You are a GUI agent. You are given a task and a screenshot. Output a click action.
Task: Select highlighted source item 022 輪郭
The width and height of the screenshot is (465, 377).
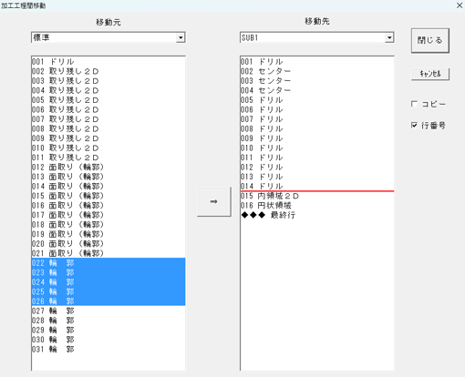[108, 263]
